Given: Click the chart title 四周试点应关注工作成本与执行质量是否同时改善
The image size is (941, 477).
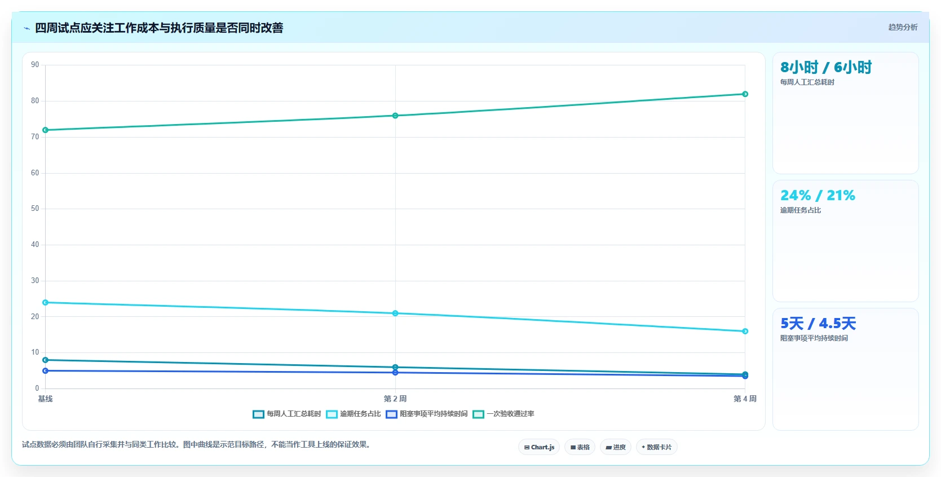Looking at the screenshot, I should click(159, 28).
